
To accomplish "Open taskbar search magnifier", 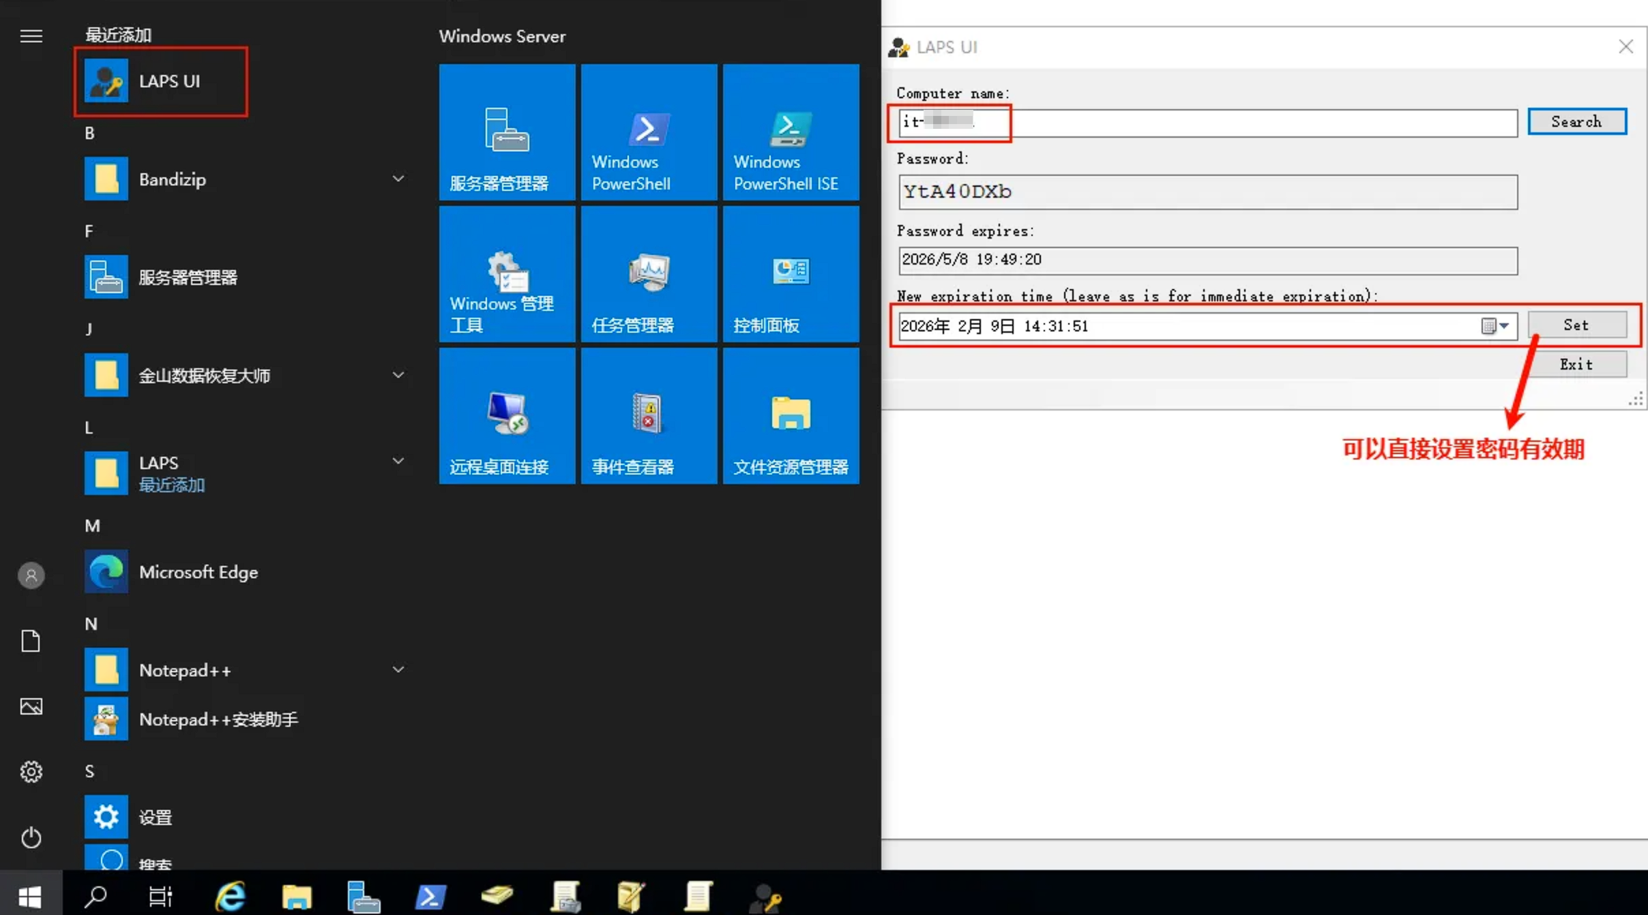I will (x=95, y=895).
